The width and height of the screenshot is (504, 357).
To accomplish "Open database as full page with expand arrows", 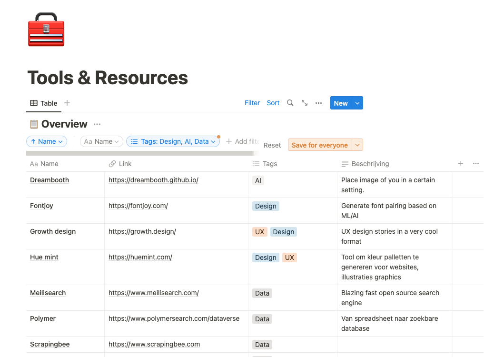I will (305, 103).
